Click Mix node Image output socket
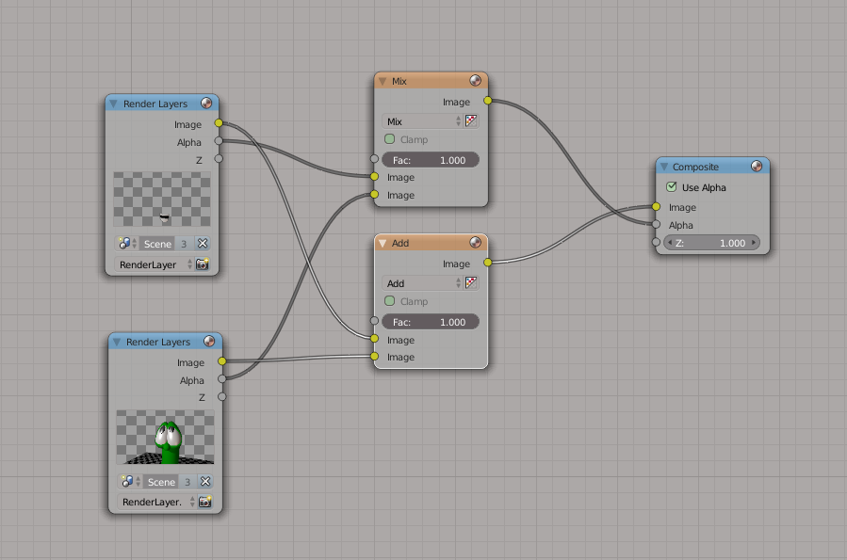847x560 pixels. (488, 101)
